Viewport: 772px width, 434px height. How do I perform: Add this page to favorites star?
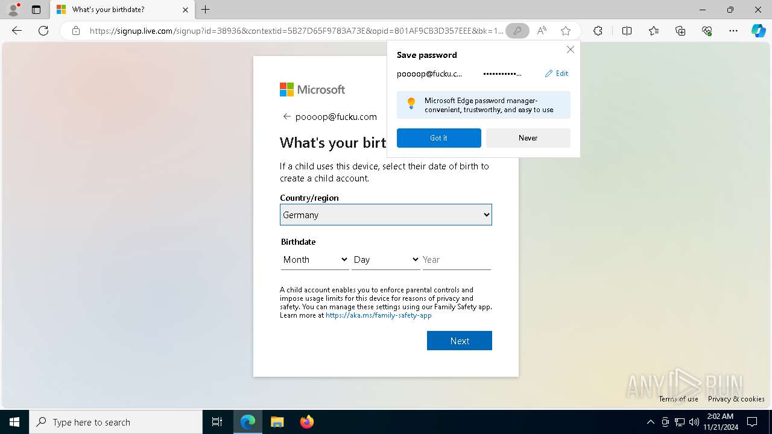click(565, 31)
